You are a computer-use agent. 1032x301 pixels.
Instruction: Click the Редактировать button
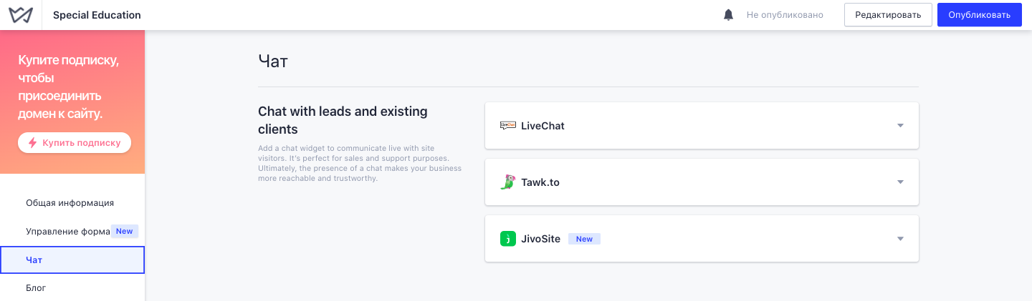(x=888, y=15)
